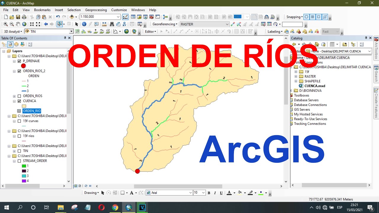Check the STREAM_ORDER layer checkbox
Viewport: 379px width, 213px height.
[19, 161]
